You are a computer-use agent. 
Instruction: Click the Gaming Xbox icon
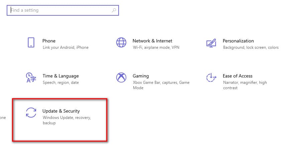(x=121, y=77)
